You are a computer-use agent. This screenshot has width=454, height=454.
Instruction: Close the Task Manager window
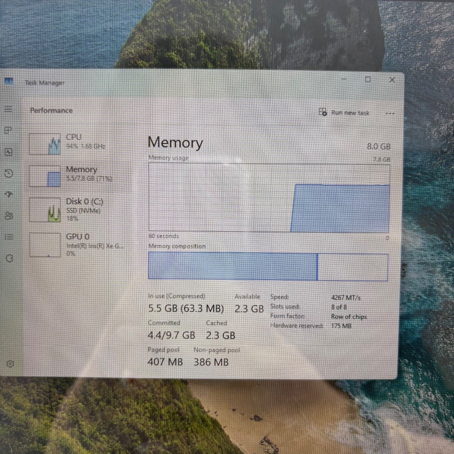[392, 80]
